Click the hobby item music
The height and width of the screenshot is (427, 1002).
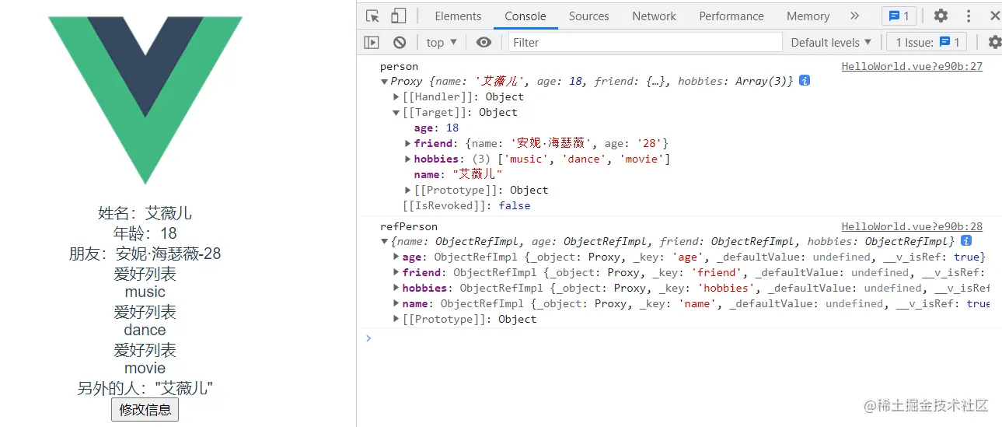[x=145, y=292]
